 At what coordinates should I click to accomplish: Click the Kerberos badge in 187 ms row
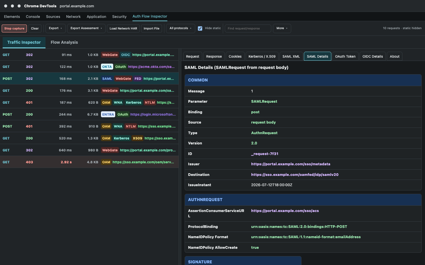click(133, 102)
